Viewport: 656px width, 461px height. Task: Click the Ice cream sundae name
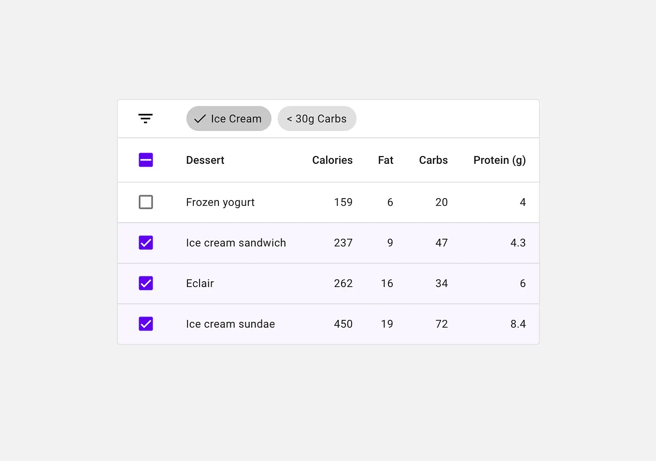click(230, 324)
